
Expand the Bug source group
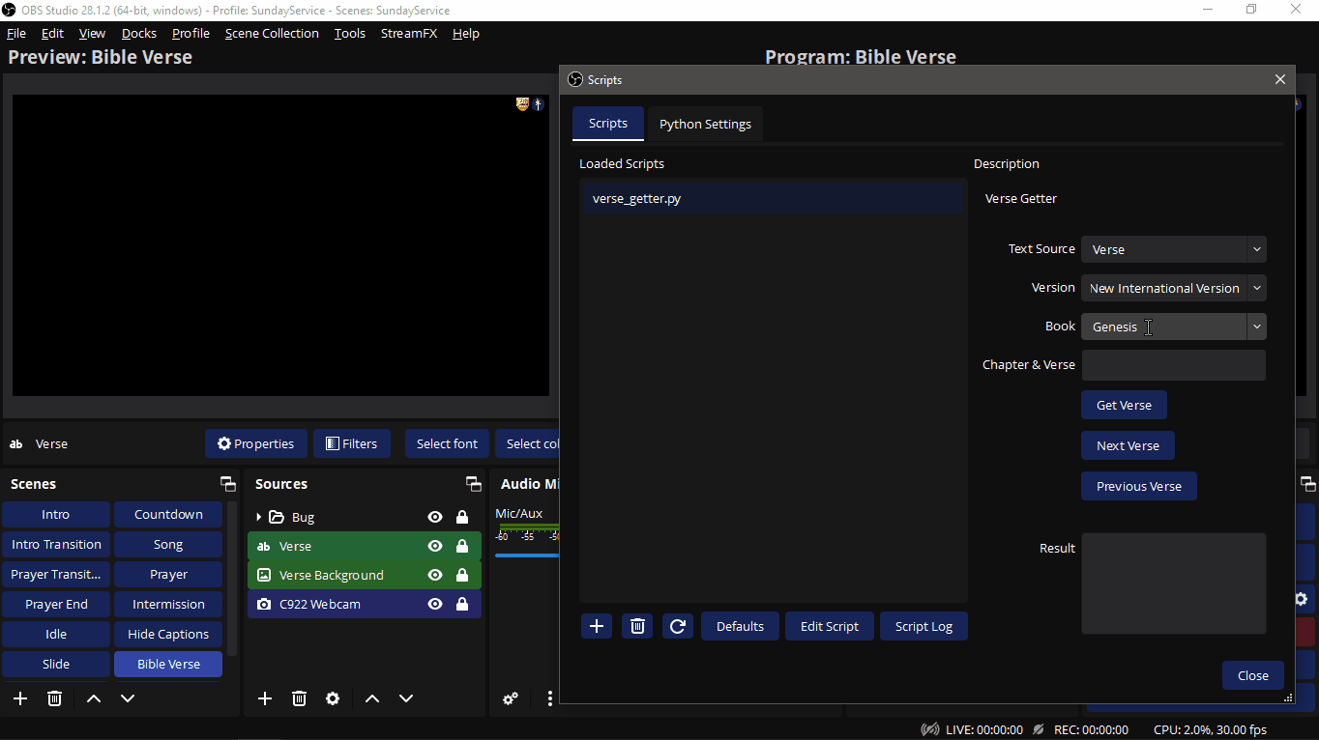[257, 517]
